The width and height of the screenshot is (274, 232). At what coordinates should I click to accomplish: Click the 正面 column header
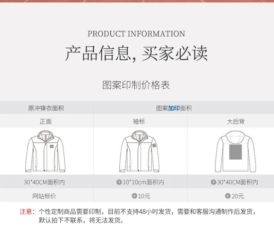coord(45,122)
